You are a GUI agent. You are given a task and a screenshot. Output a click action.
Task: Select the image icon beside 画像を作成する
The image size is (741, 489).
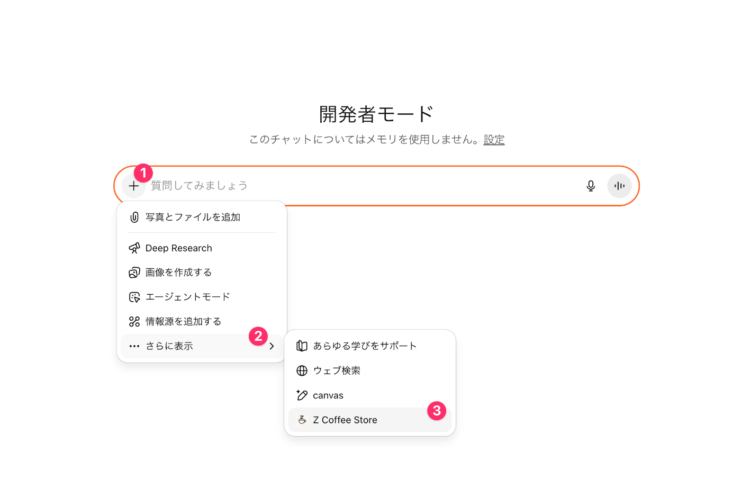[x=134, y=272]
